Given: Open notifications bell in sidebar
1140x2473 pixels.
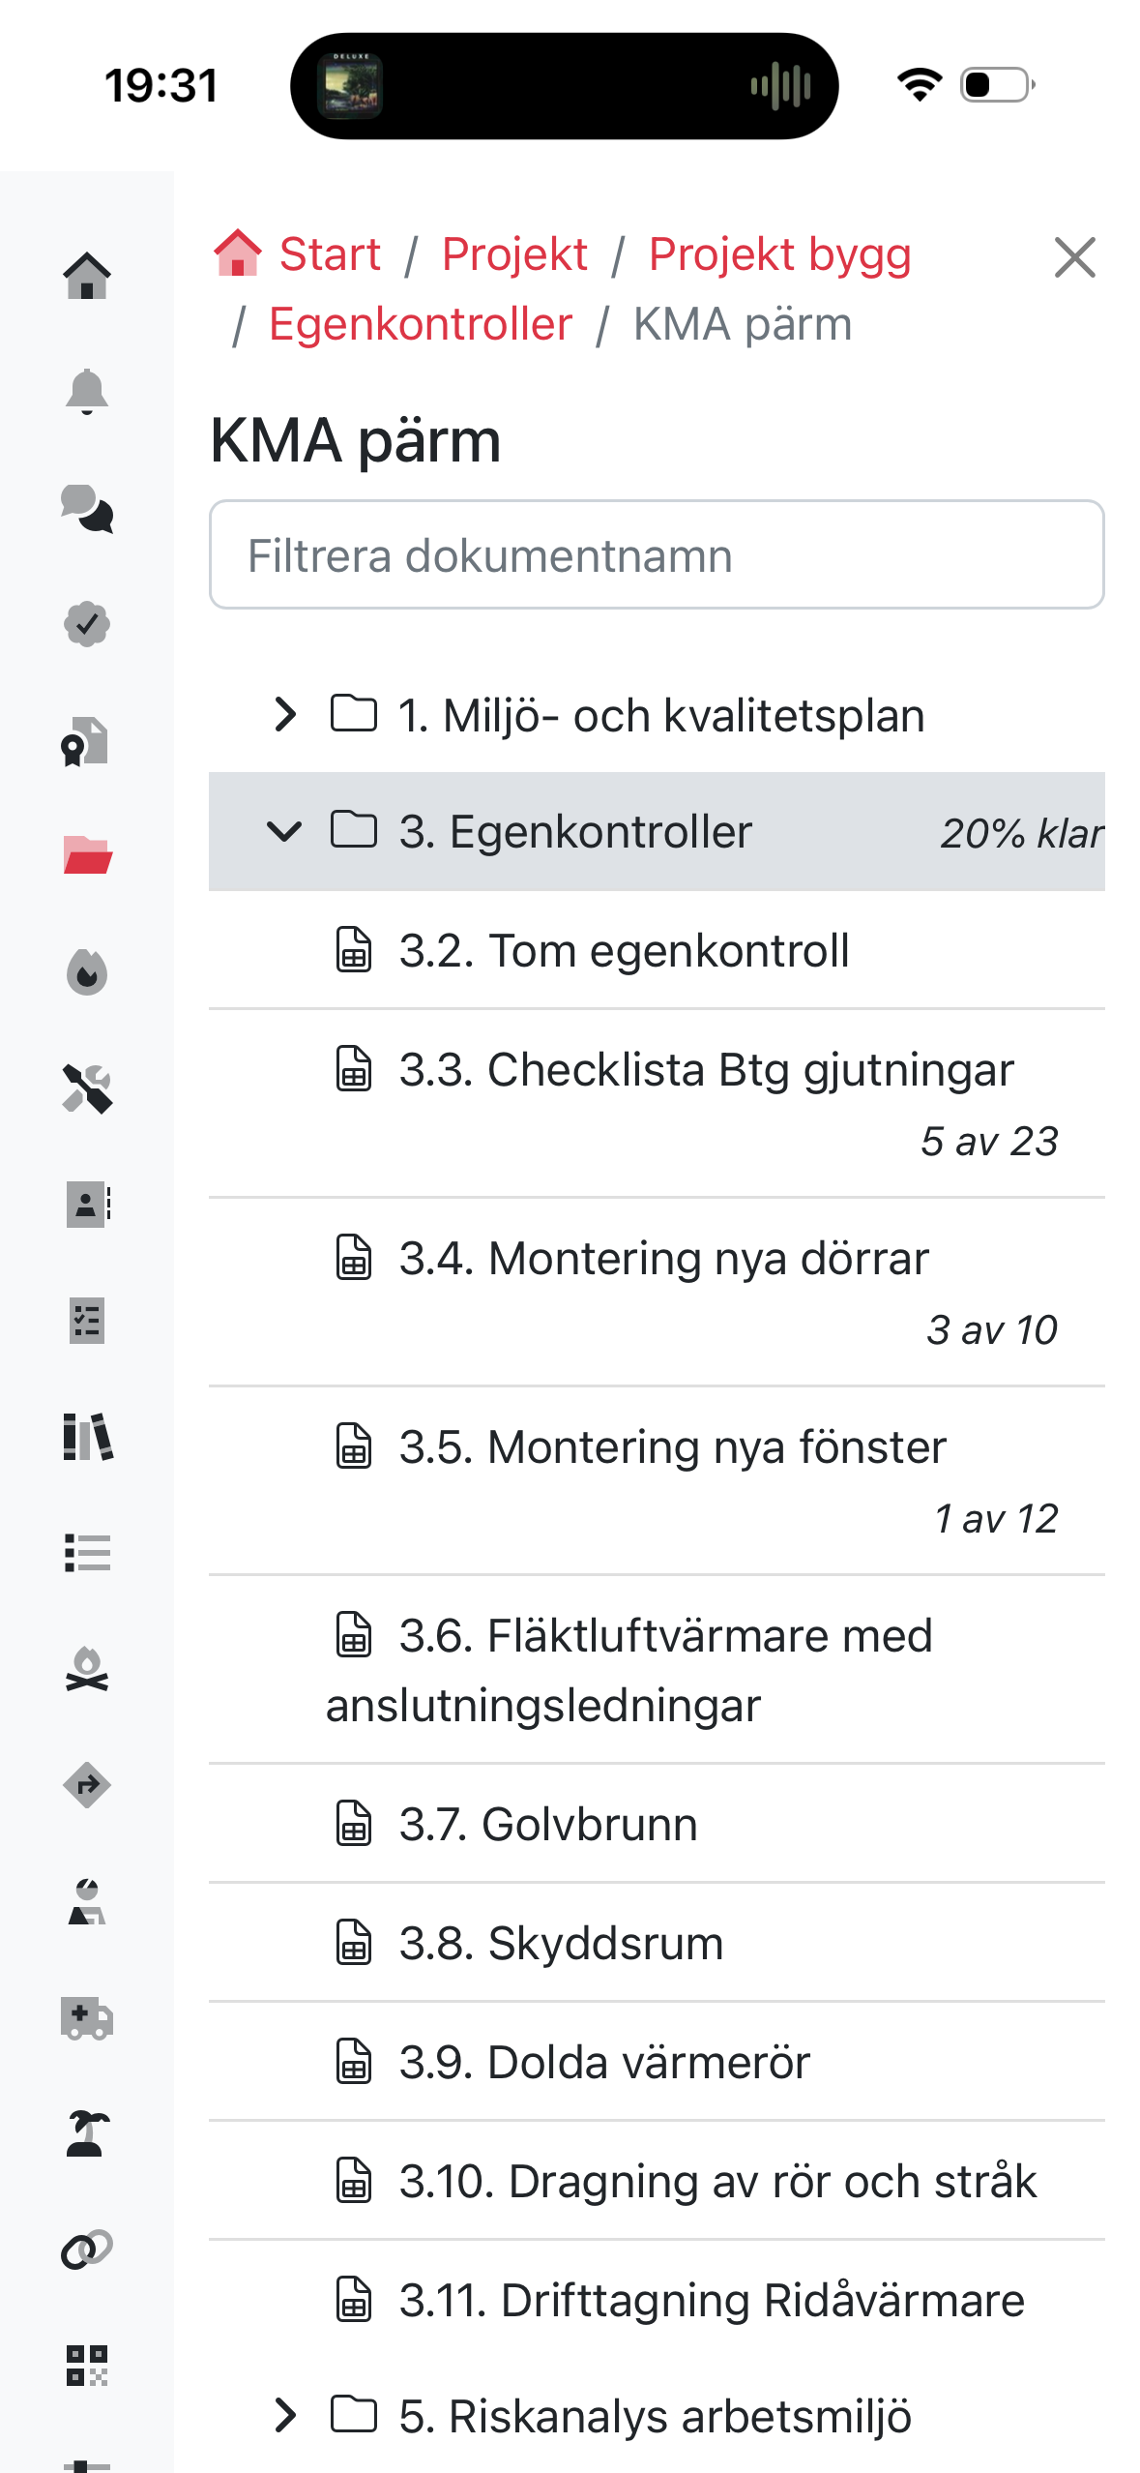Looking at the screenshot, I should [x=87, y=392].
